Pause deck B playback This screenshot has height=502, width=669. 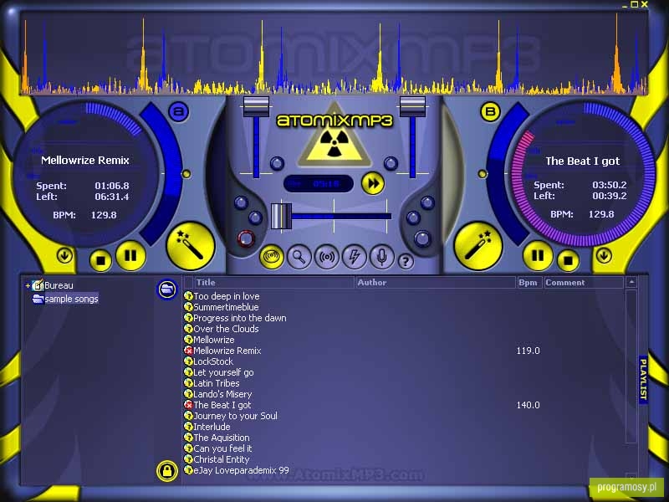(538, 256)
